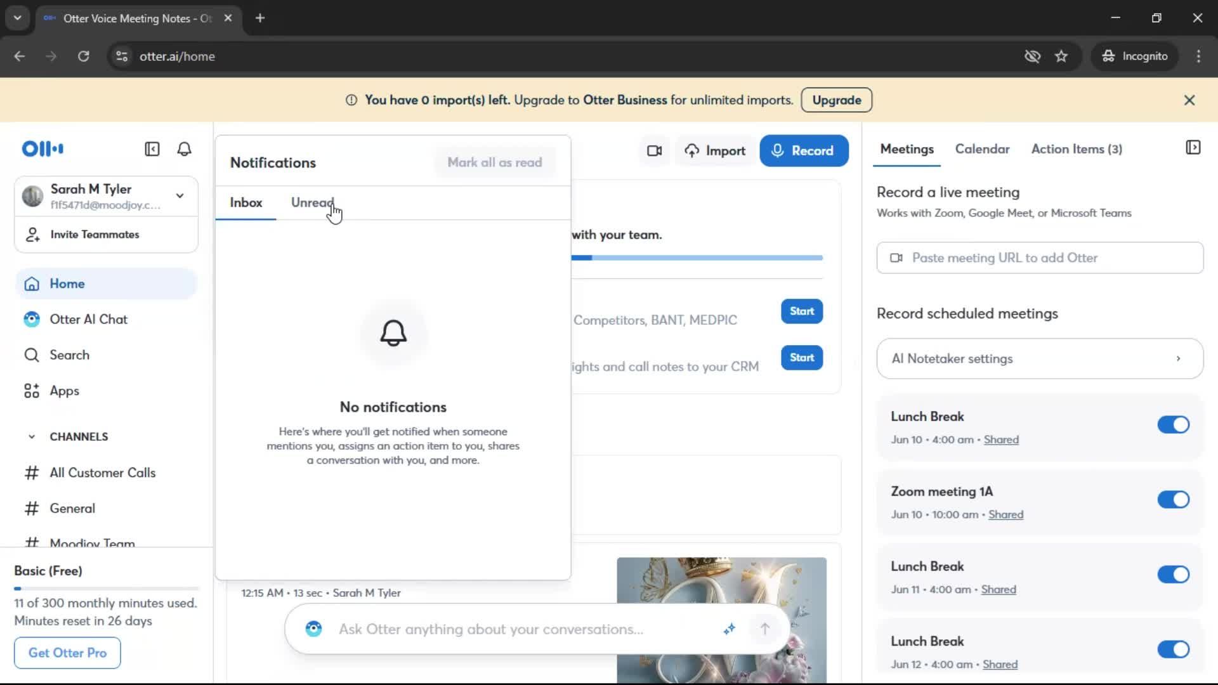Image resolution: width=1218 pixels, height=685 pixels.
Task: Open Chrome three-dot menu
Action: point(1198,56)
